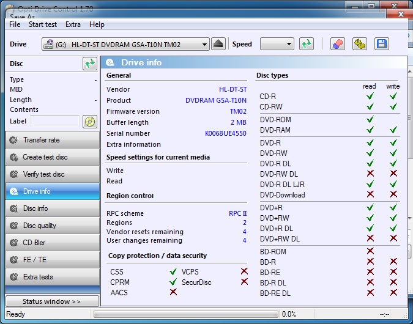Click the eject drive button
The width and height of the screenshot is (413, 324).
218,44
